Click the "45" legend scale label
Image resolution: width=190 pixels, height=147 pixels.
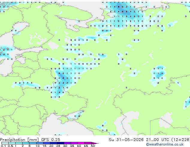pos(86,146)
